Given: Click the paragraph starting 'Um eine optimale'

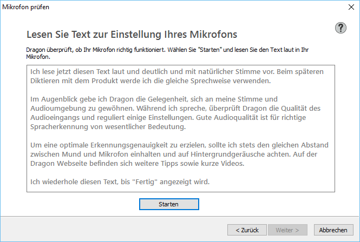Looking at the screenshot, I should coord(179,154).
